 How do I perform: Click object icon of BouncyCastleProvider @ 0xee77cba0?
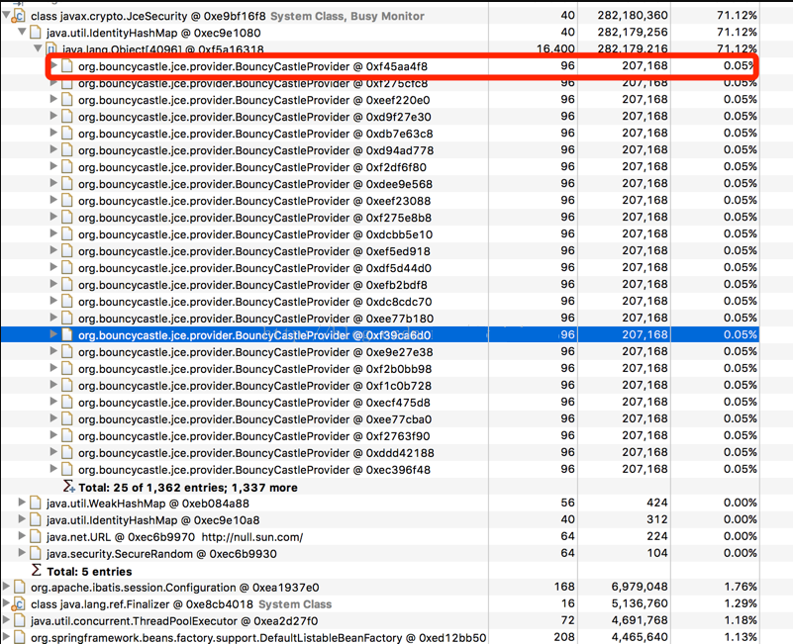pos(67,418)
